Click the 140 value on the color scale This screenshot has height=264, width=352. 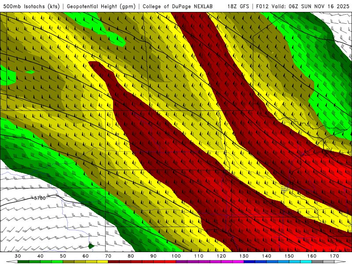267,256
